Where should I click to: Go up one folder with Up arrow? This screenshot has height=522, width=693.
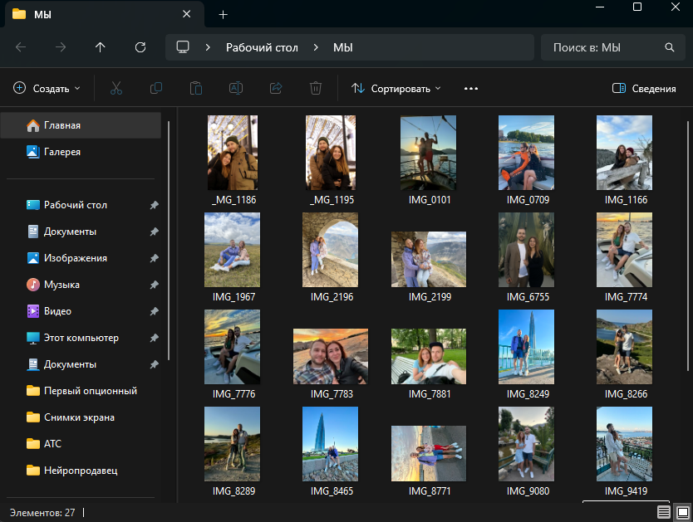point(101,47)
